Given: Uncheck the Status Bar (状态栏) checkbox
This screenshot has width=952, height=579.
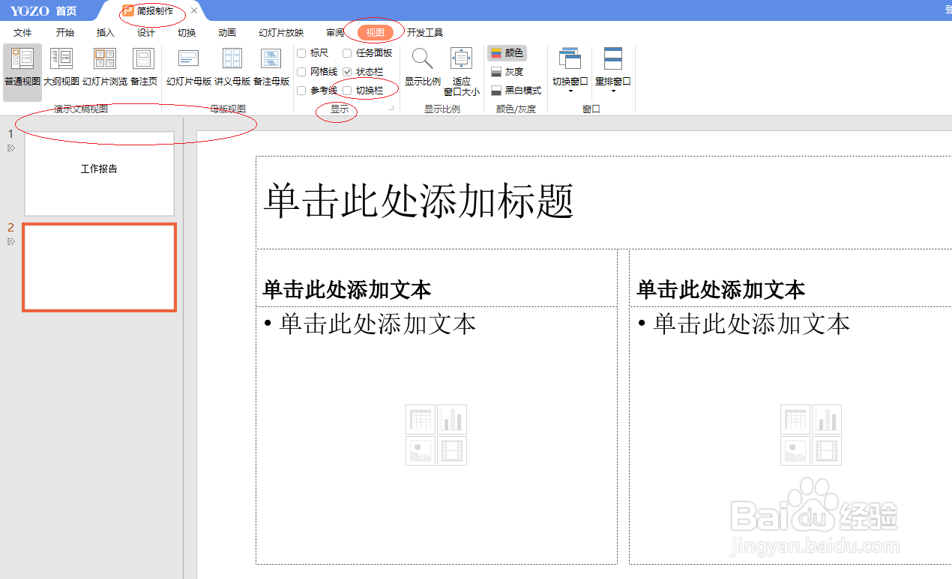Looking at the screenshot, I should click(x=347, y=72).
